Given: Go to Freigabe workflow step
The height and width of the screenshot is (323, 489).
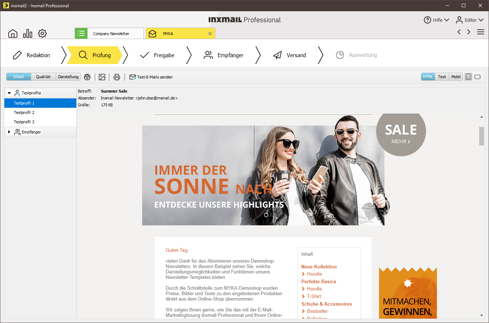Looking at the screenshot, I should [157, 55].
